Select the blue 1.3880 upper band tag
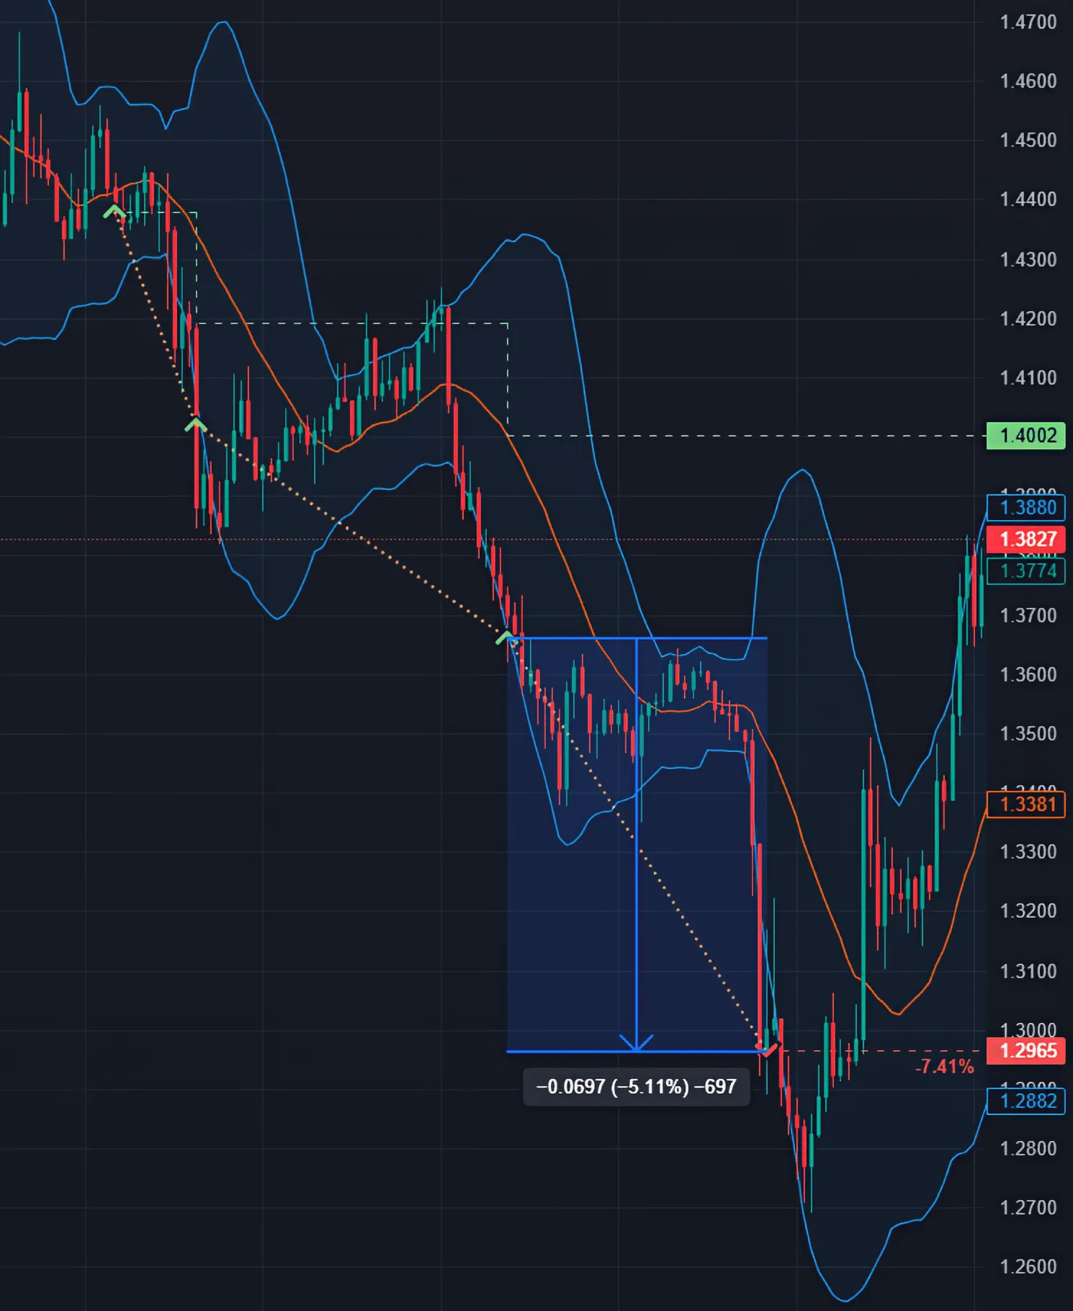Viewport: 1073px width, 1311px height. pyautogui.click(x=1025, y=508)
